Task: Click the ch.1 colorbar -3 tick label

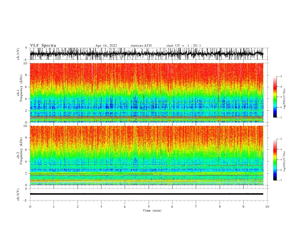Action: [280, 76]
